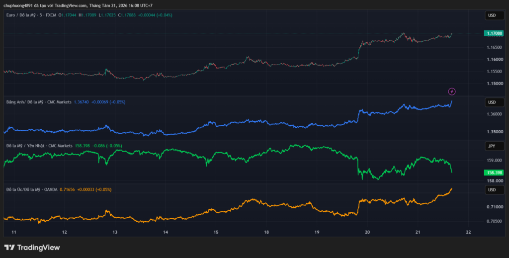Click the chuphuong4891 snapshot header text
This screenshot has width=509, height=258.
[x=78, y=5]
